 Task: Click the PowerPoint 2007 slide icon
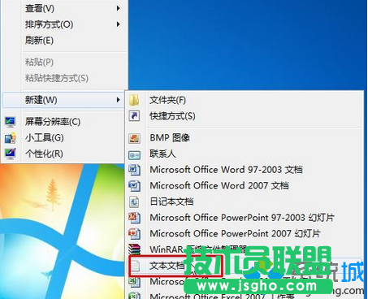coord(134,233)
